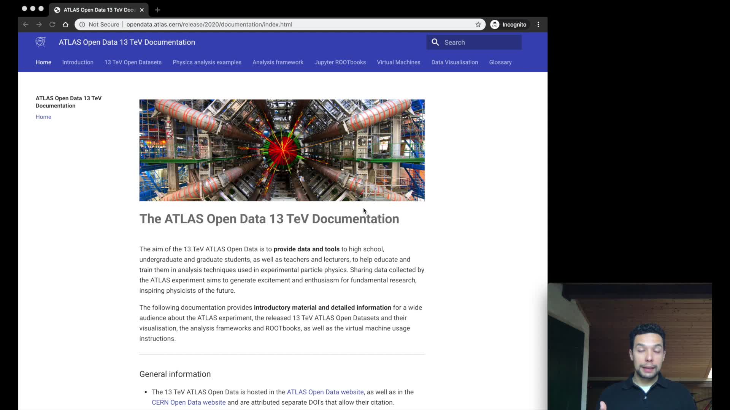Switch to the Introduction section
730x410 pixels.
pyautogui.click(x=78, y=62)
